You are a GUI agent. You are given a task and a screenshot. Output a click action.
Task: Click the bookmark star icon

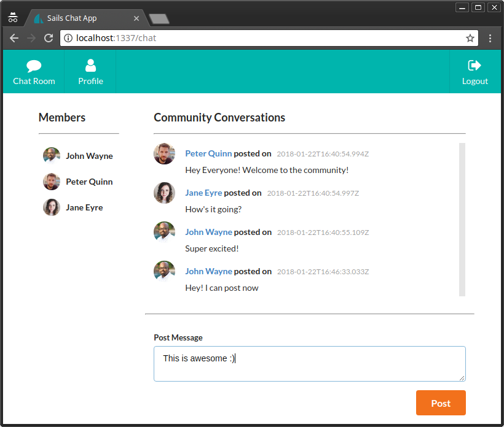470,37
